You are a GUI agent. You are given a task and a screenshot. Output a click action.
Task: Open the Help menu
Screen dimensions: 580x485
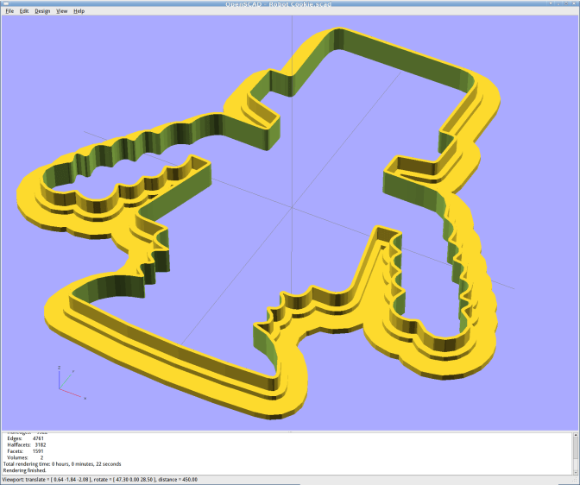(x=79, y=11)
